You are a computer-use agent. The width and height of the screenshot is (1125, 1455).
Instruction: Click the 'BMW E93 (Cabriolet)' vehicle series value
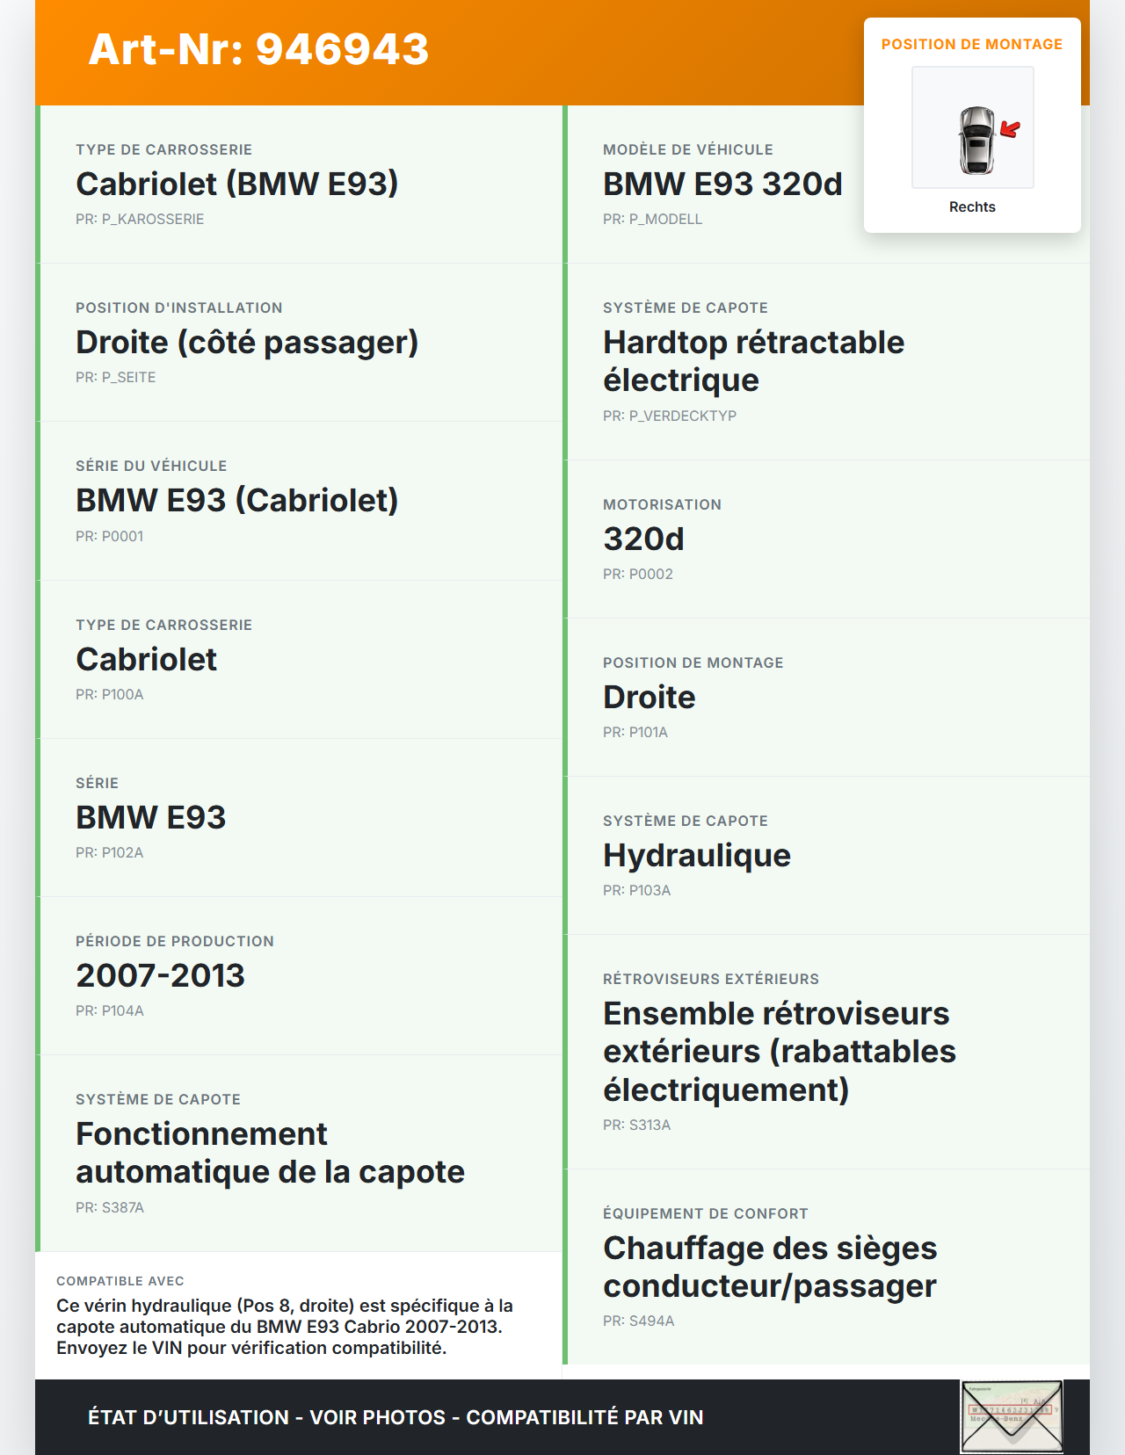237,500
